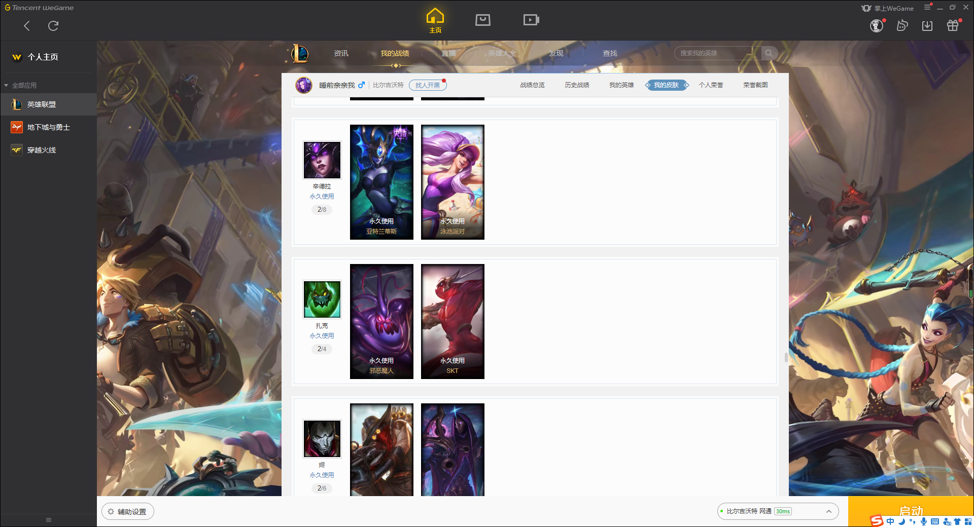Image resolution: width=974 pixels, height=527 pixels.
Task: Click the 2/8 skin count badge
Action: click(x=322, y=209)
